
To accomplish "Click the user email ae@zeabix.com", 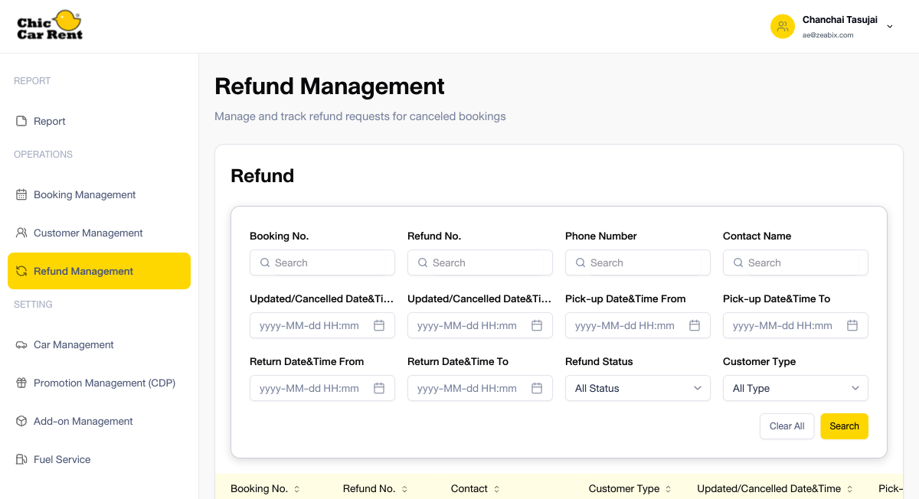I will coord(828,35).
